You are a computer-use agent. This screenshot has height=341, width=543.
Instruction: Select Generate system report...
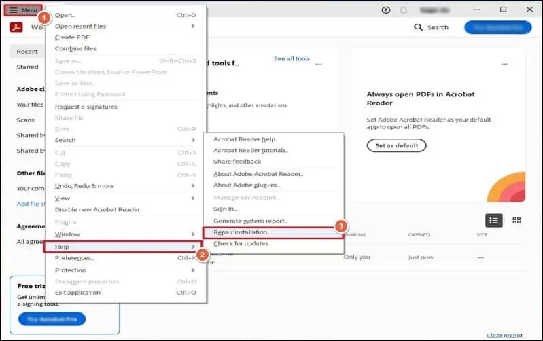tap(274, 221)
